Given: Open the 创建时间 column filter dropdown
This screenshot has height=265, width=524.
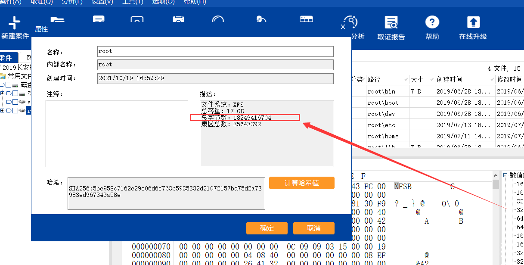Looking at the screenshot, I should click(493, 80).
